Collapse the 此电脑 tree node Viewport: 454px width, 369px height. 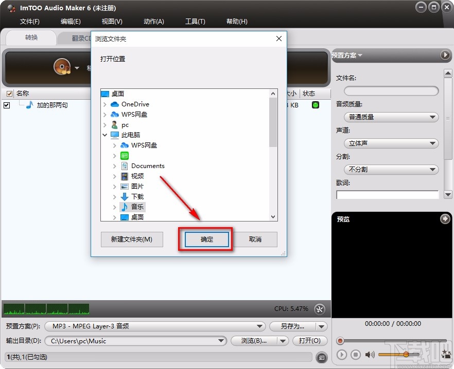point(106,135)
